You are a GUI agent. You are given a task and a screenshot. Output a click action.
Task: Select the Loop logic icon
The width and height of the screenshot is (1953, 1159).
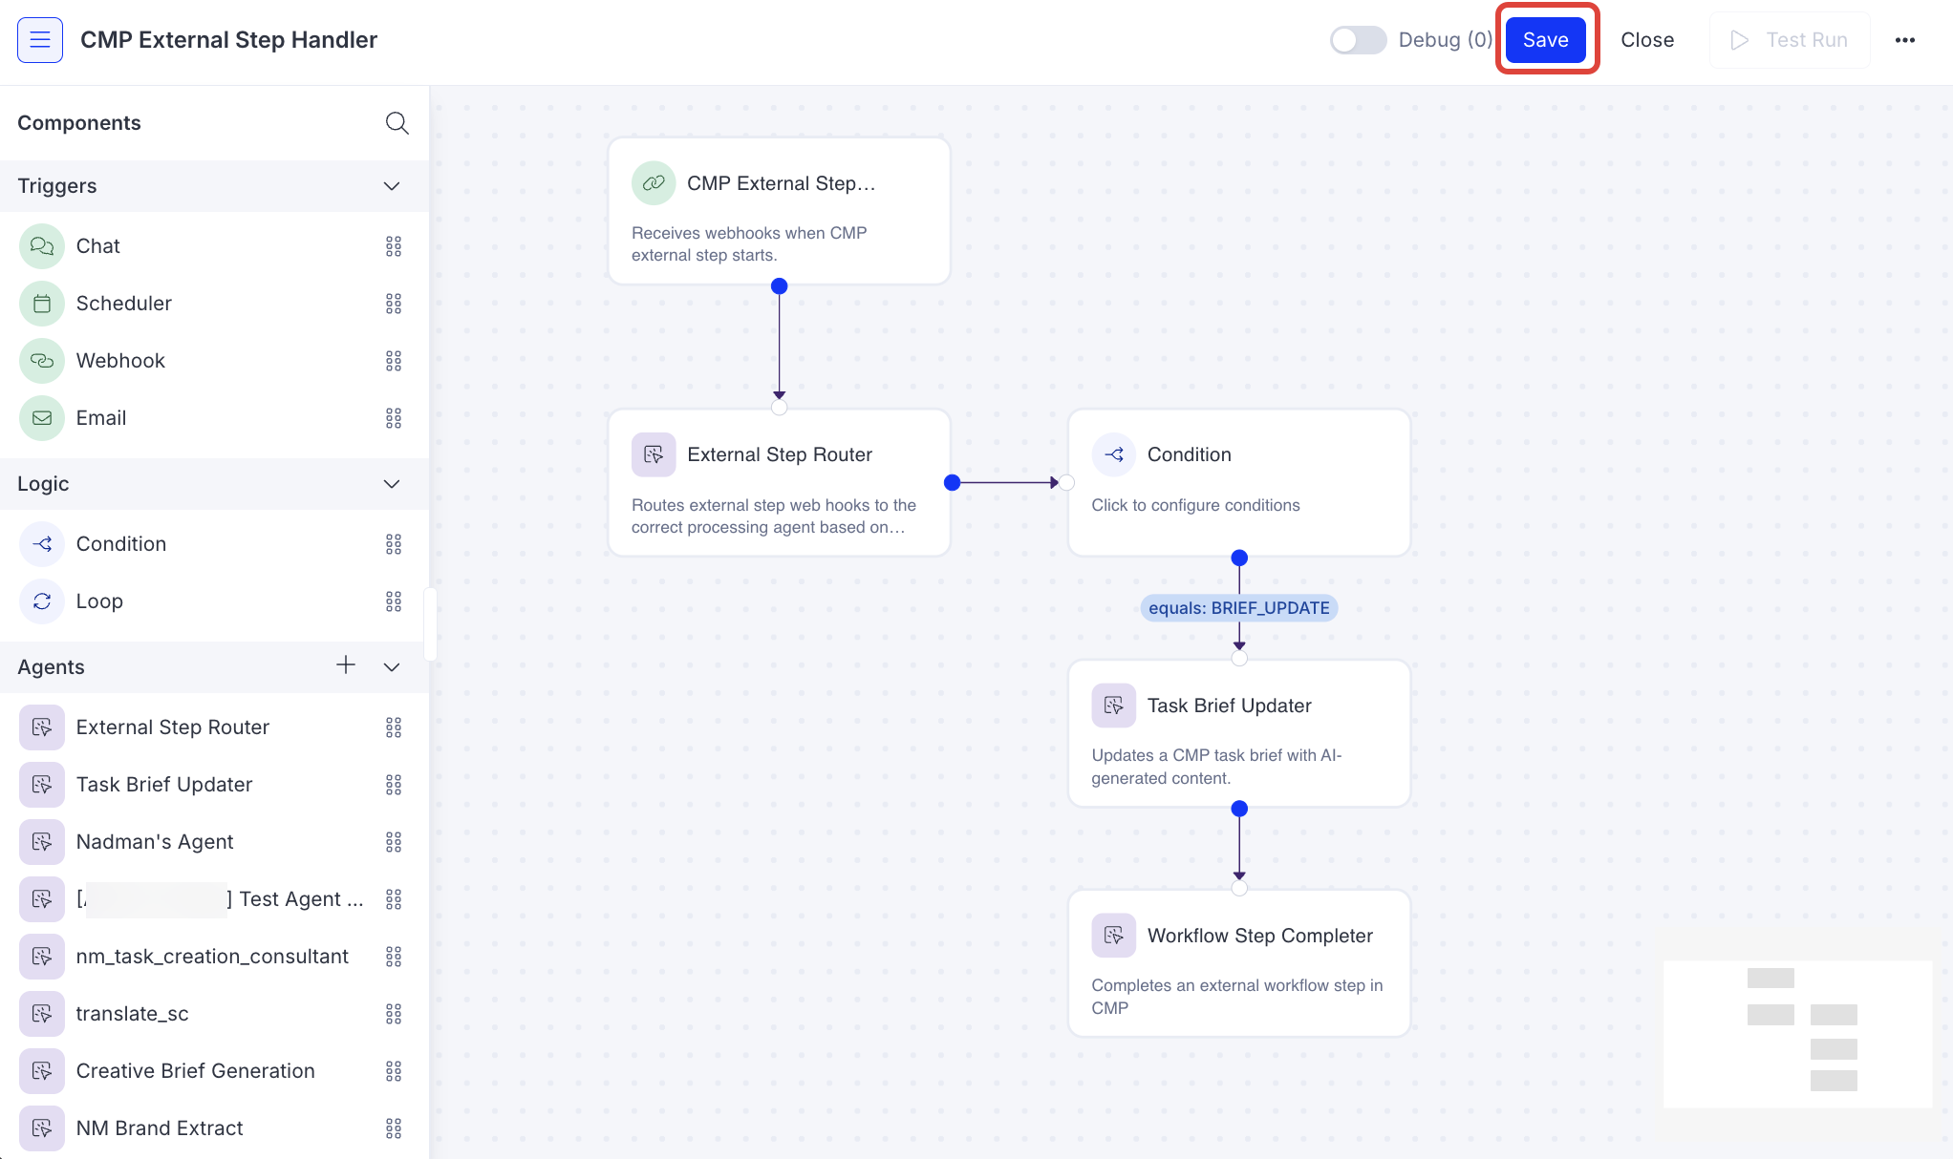[x=41, y=601]
